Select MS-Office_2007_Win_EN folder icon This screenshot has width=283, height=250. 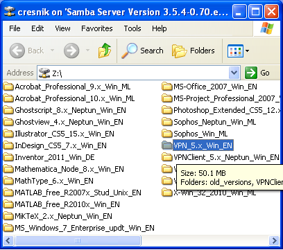click(167, 87)
